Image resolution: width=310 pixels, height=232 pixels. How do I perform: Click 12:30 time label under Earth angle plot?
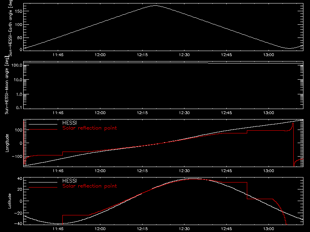(x=184, y=55)
